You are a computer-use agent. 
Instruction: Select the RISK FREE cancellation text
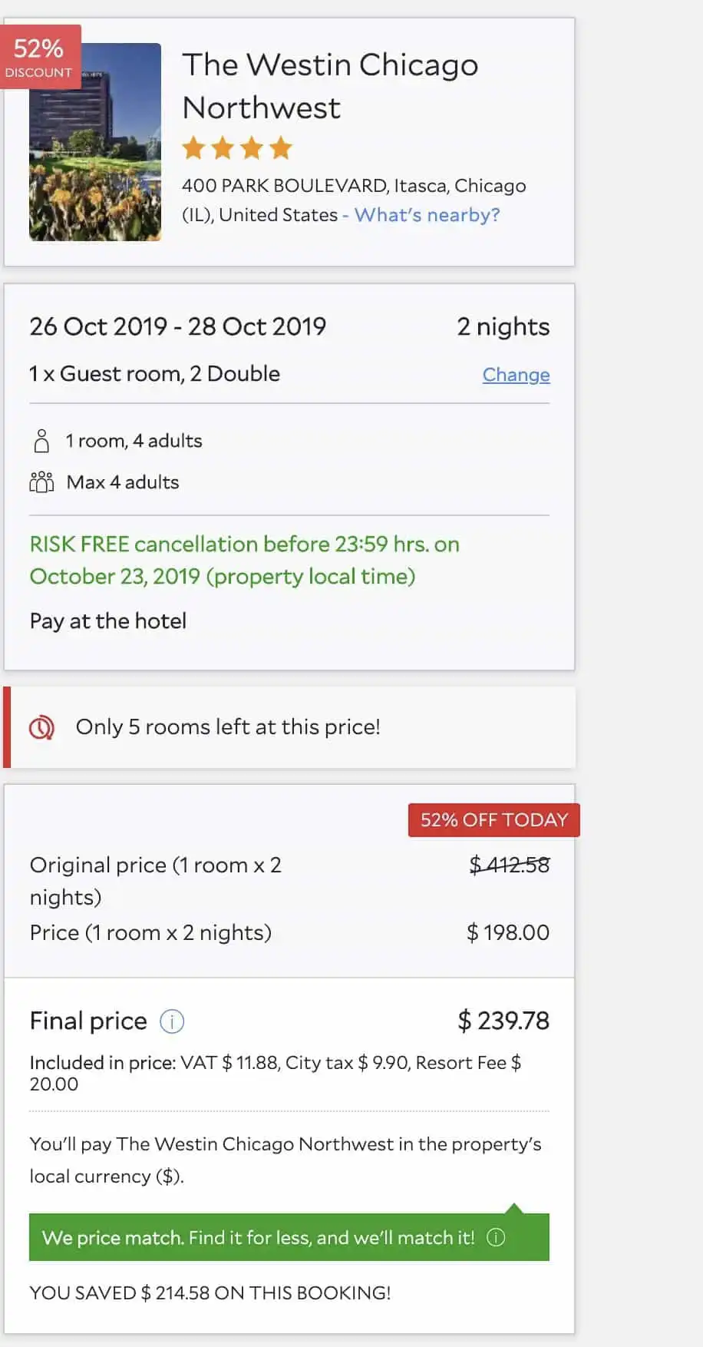[x=245, y=561]
